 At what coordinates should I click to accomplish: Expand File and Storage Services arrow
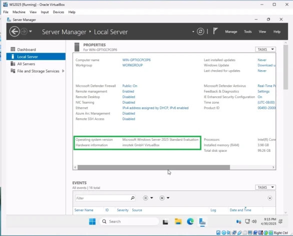point(63,71)
